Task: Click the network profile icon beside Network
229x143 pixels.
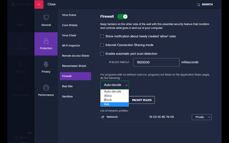Action: (x=102, y=117)
